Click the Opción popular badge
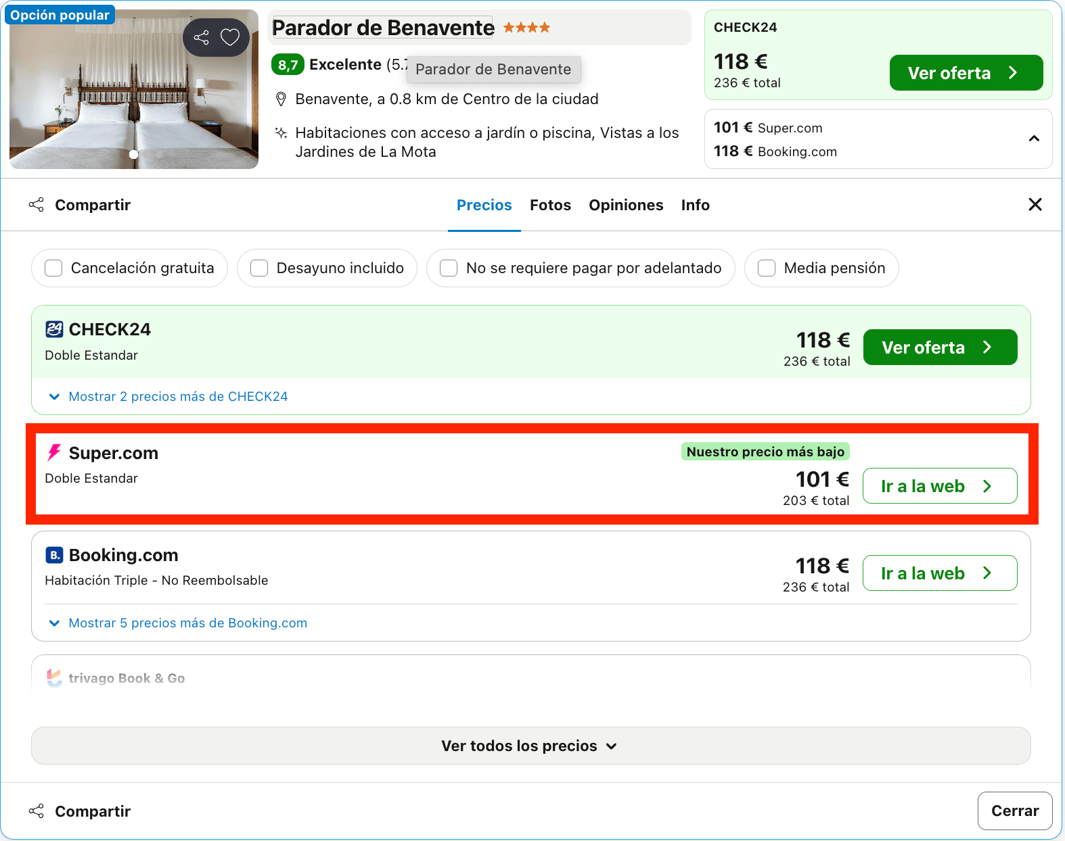Screen dimensions: 1065x841 [60, 15]
